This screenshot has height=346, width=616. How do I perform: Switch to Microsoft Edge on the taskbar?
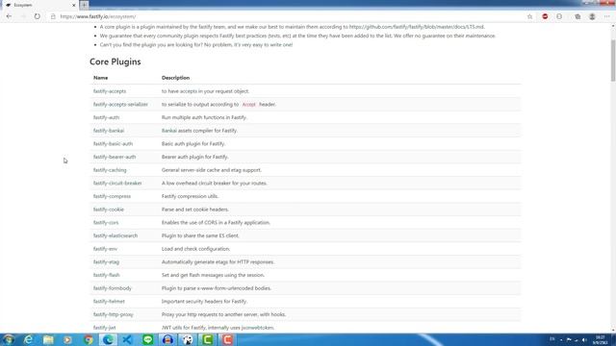(108, 339)
